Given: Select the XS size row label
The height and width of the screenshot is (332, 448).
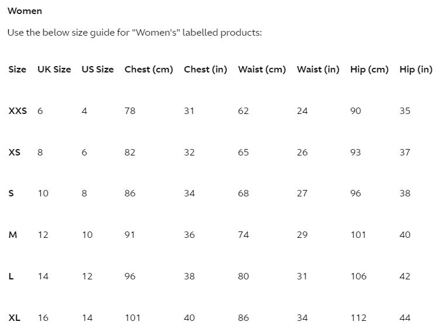Looking at the screenshot, I should click(x=14, y=152).
